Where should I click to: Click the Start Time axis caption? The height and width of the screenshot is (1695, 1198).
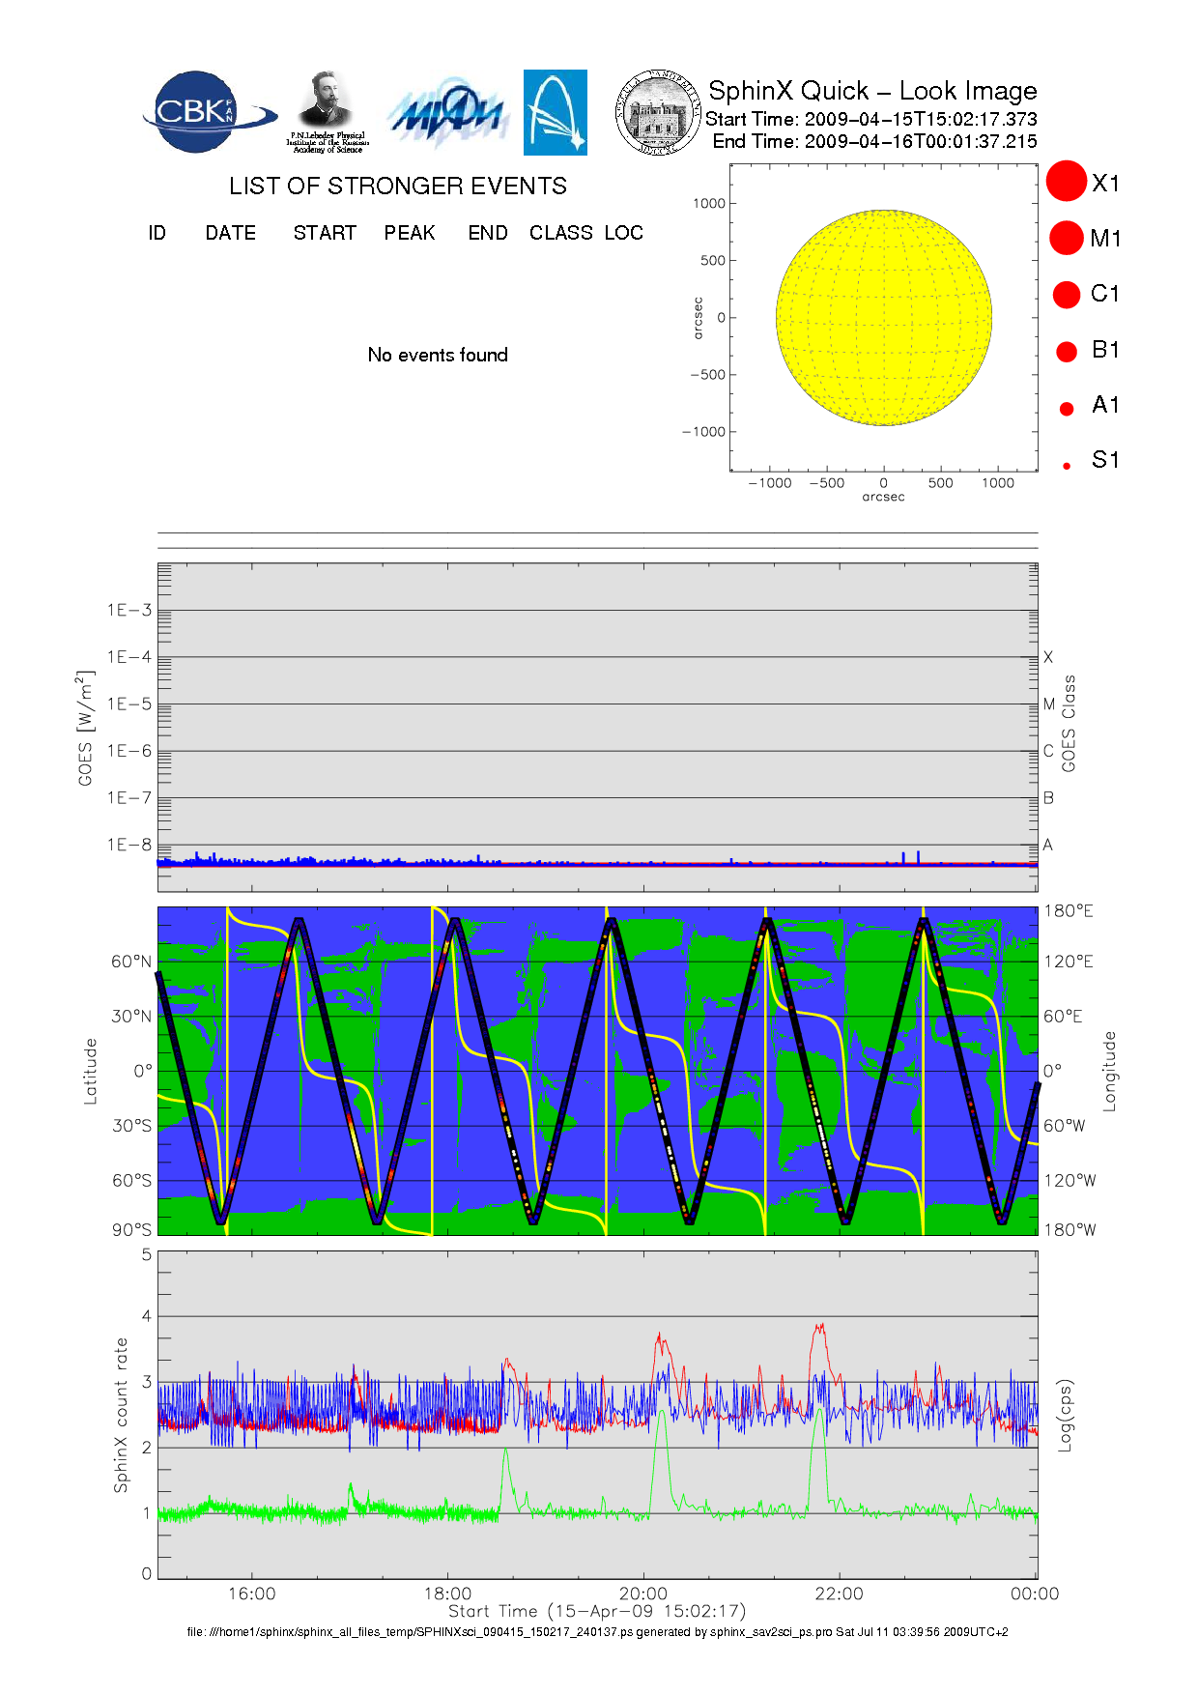(596, 1611)
